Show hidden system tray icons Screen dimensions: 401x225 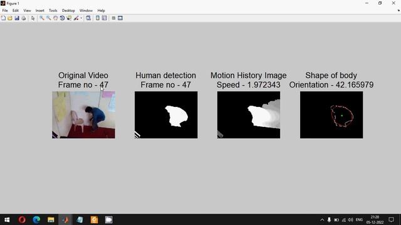(x=322, y=219)
